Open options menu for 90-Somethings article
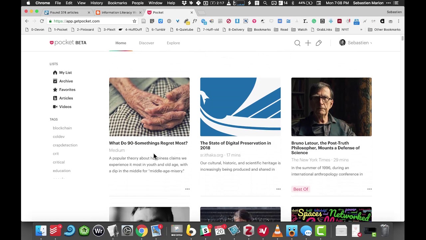The width and height of the screenshot is (426, 240). click(187, 189)
